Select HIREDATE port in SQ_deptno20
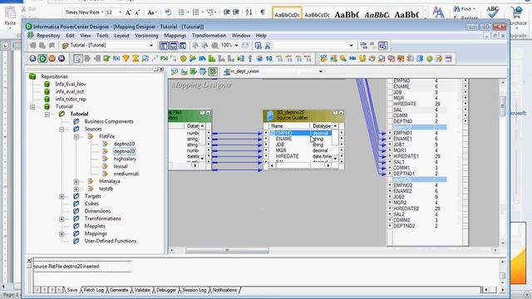532x299 pixels. coord(288,156)
